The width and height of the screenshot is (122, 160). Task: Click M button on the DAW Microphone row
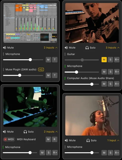click(x=48, y=59)
